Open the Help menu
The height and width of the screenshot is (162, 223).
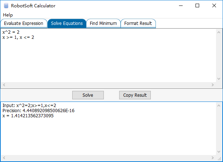coord(8,15)
